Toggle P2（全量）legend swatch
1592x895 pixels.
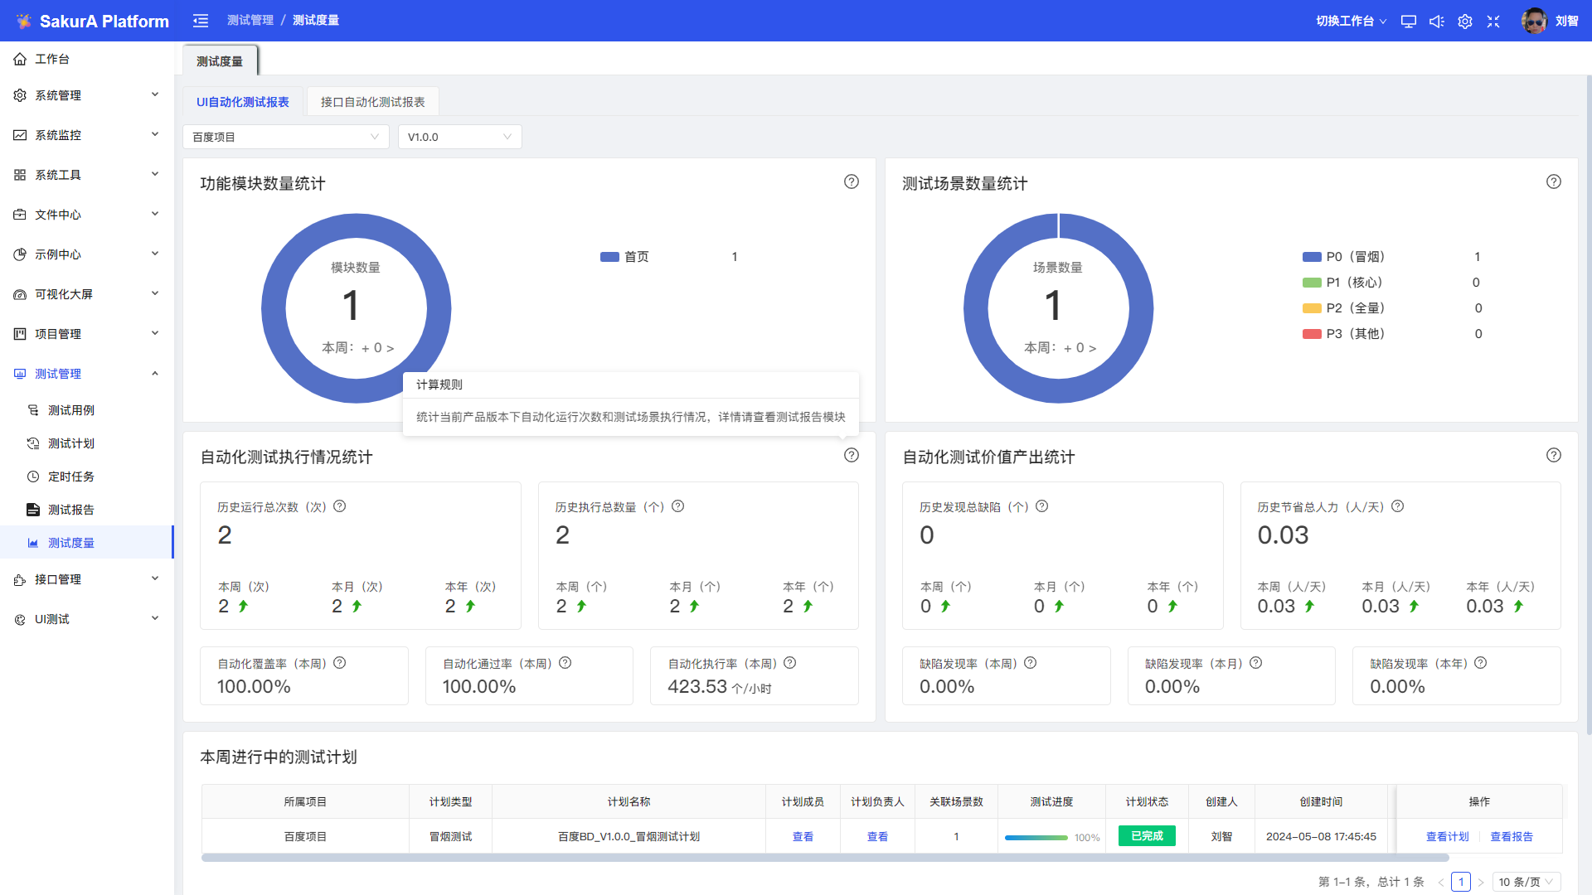click(x=1312, y=308)
